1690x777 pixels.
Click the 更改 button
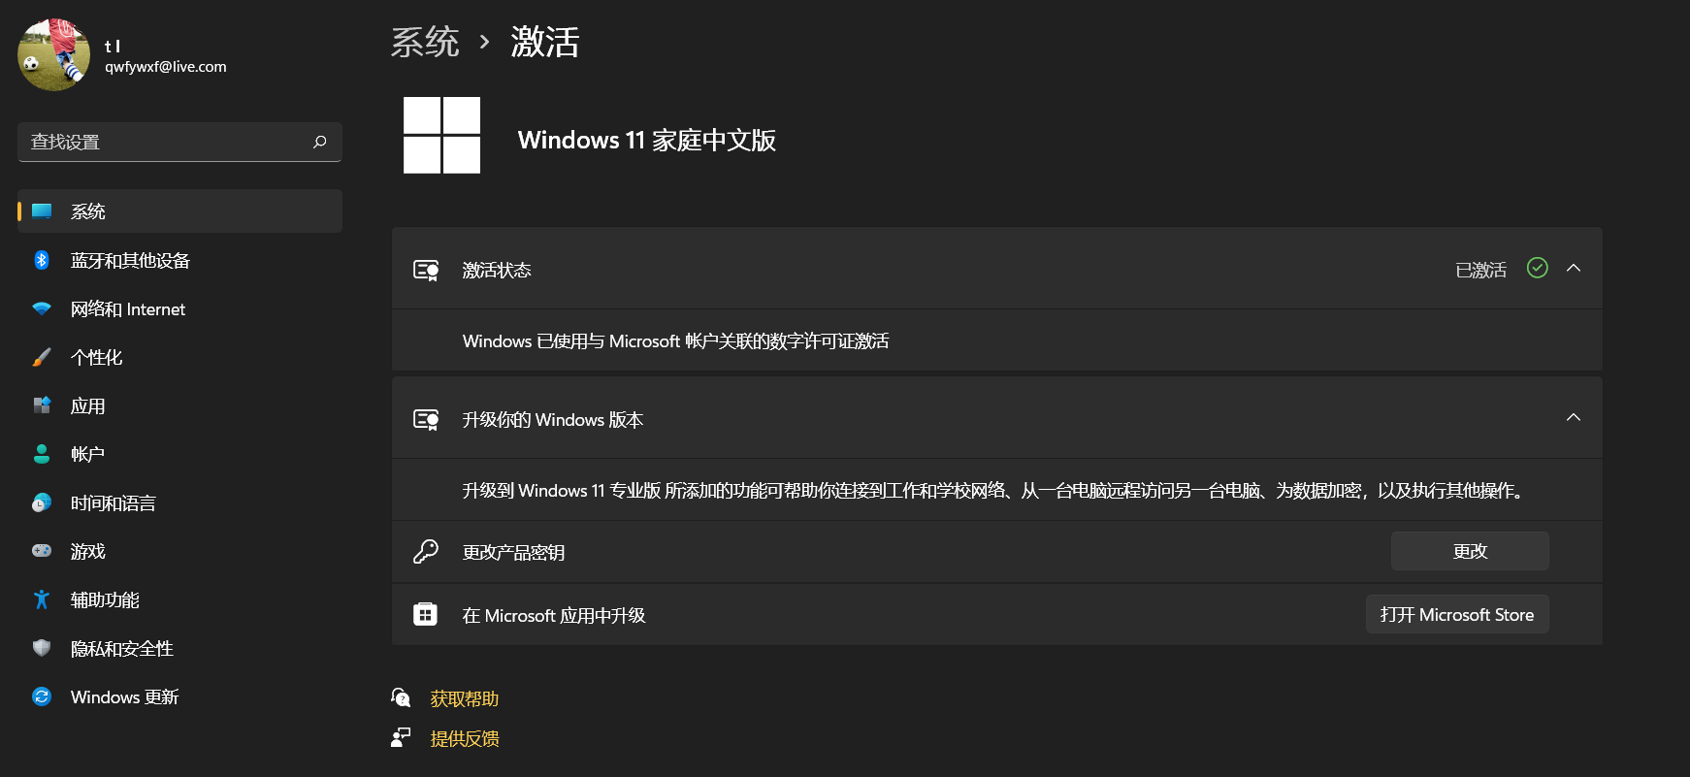(x=1470, y=551)
